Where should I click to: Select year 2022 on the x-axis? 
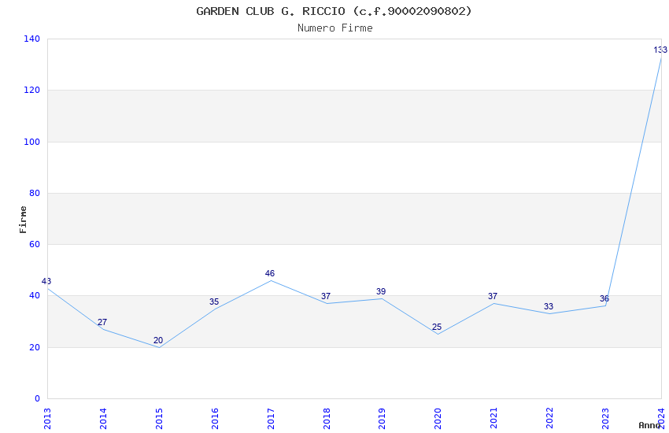tap(549, 419)
